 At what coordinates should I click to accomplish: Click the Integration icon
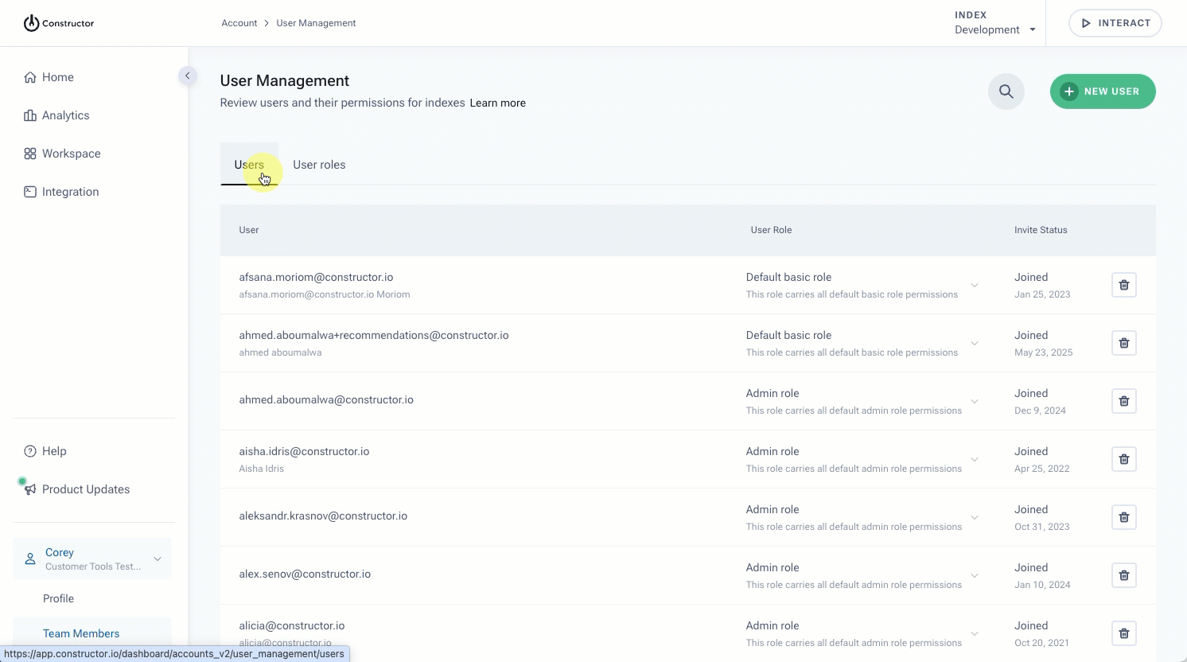30,192
